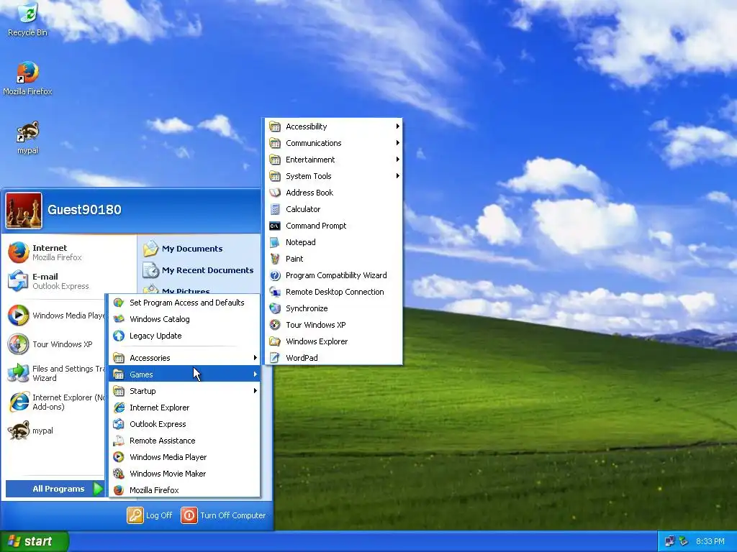Expand the Startup program folder
The width and height of the screenshot is (737, 552).
coord(184,391)
